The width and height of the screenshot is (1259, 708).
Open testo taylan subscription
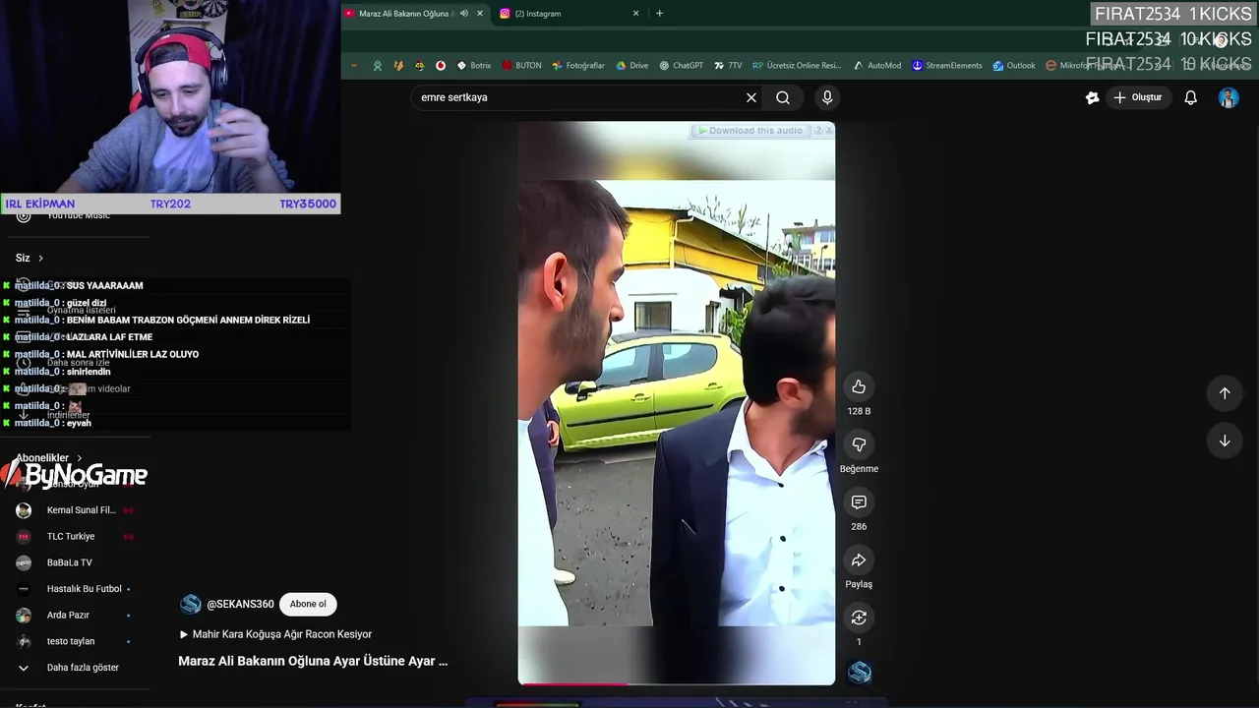74,641
